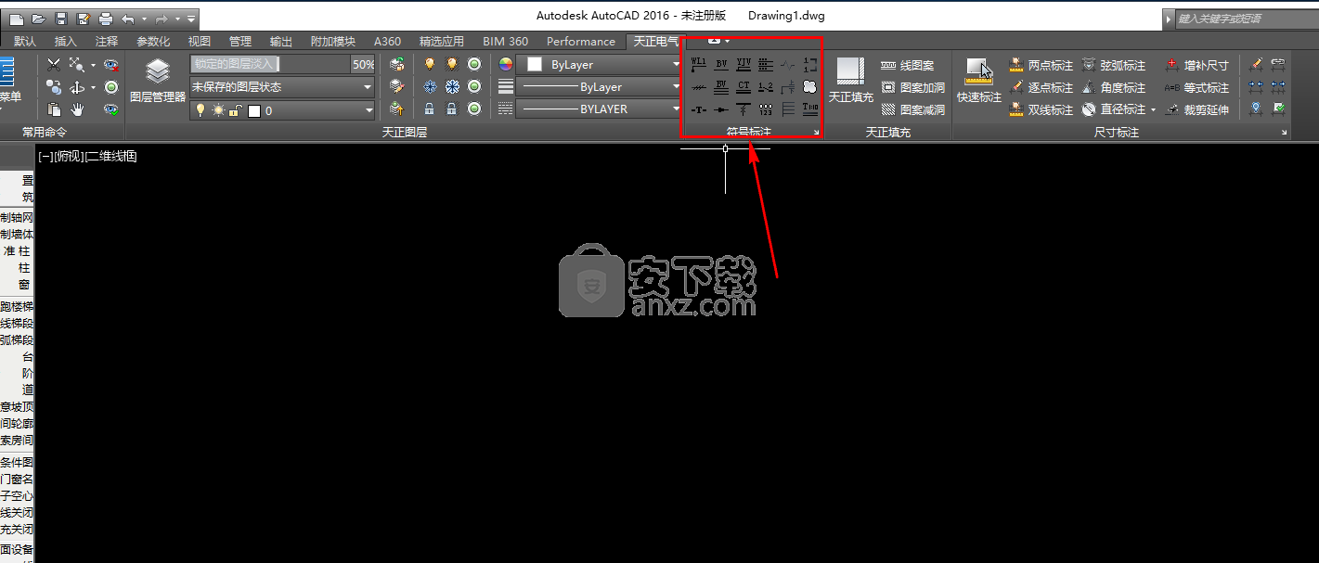The image size is (1319, 563).
Task: Click the [俯视] viewport view label
Action: point(69,157)
